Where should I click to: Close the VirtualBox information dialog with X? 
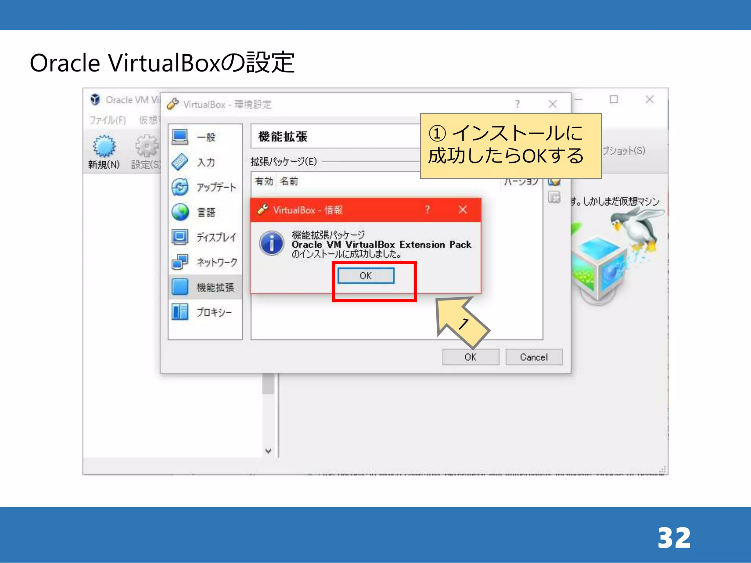pyautogui.click(x=462, y=210)
